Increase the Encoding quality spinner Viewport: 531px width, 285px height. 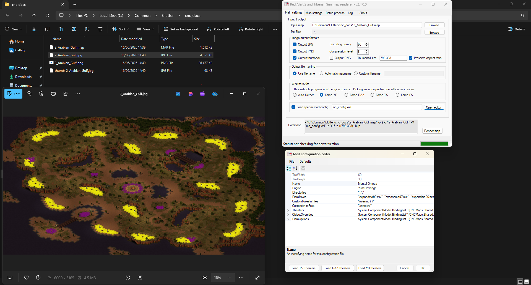pos(367,43)
